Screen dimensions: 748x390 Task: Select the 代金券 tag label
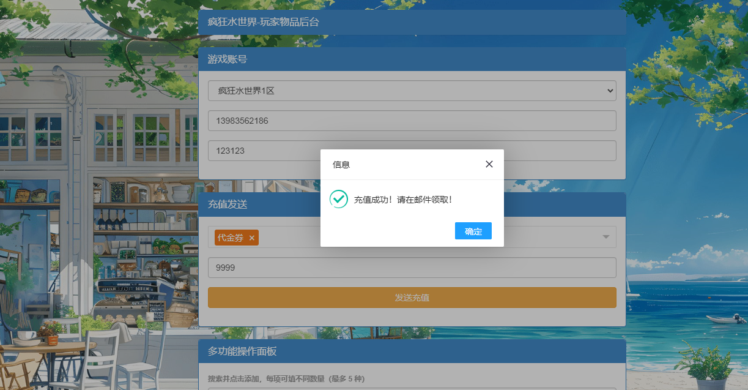coord(231,238)
